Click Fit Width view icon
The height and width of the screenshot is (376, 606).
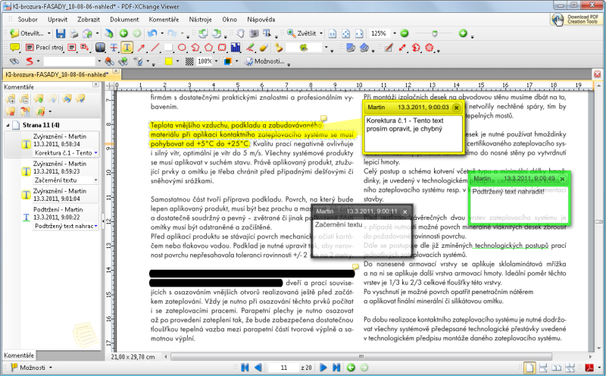[359, 33]
